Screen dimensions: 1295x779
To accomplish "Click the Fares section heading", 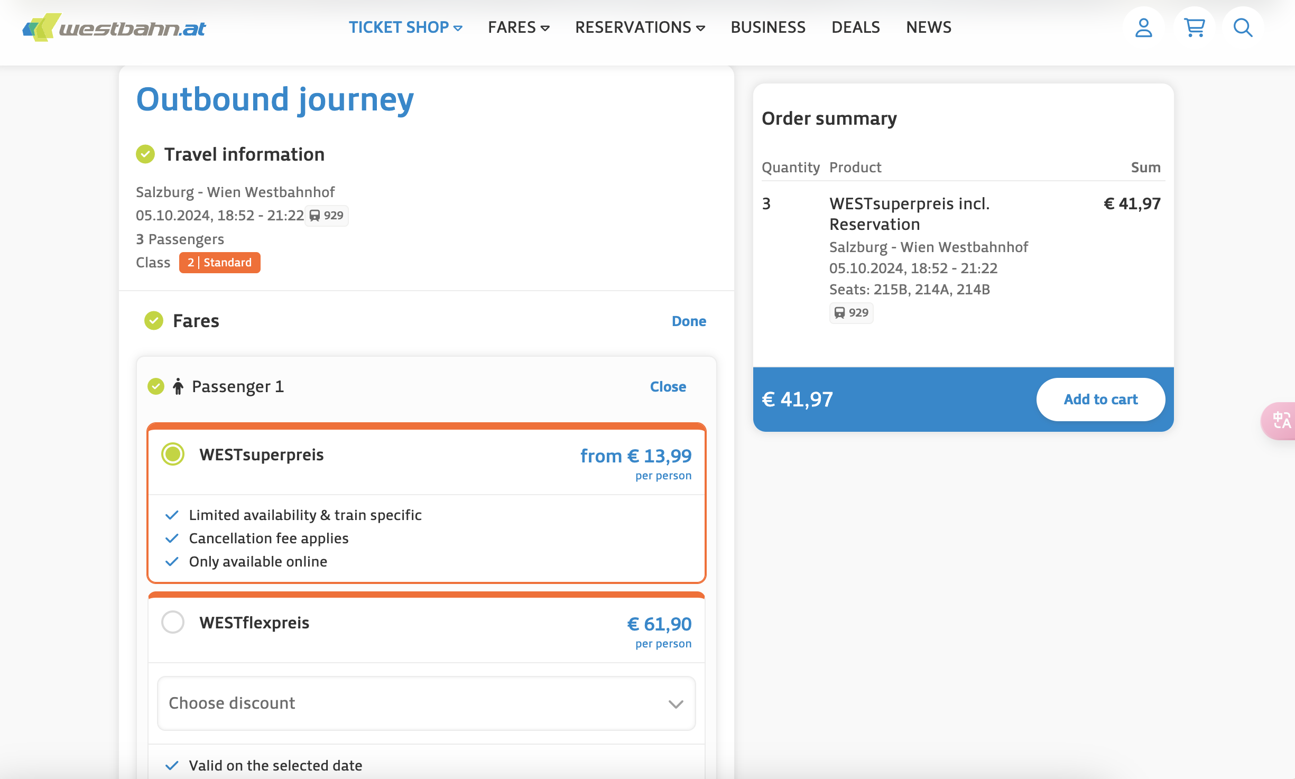I will point(196,321).
